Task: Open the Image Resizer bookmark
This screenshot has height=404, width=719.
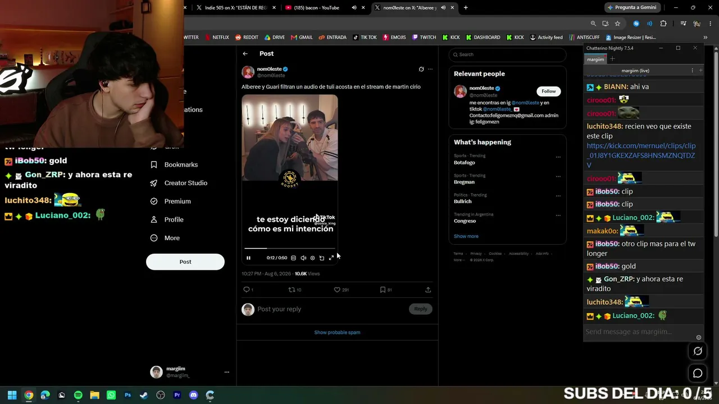Action: pos(630,38)
